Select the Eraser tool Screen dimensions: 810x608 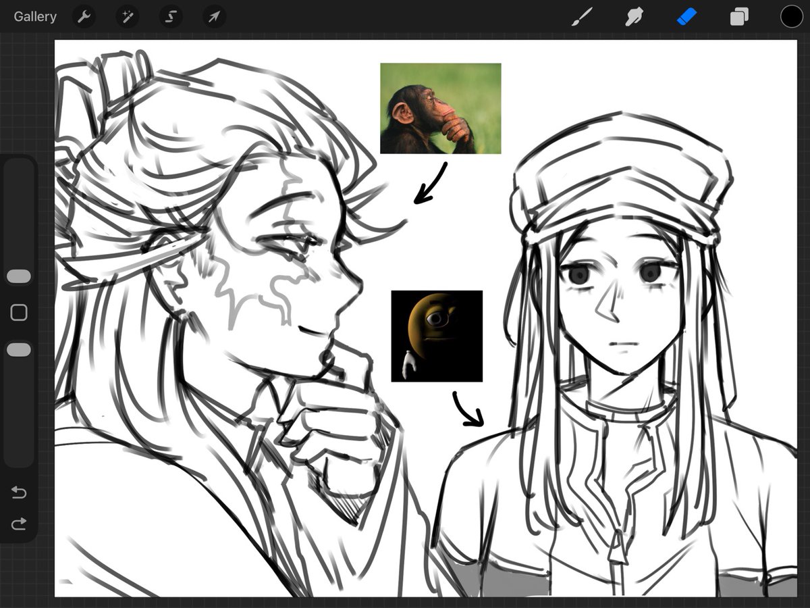pos(686,17)
